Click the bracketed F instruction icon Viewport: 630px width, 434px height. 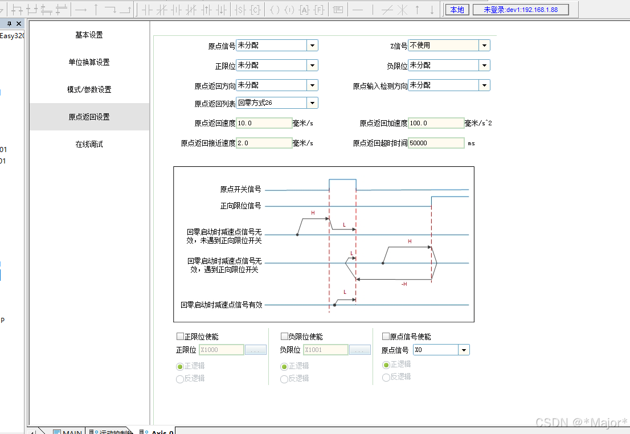click(319, 10)
